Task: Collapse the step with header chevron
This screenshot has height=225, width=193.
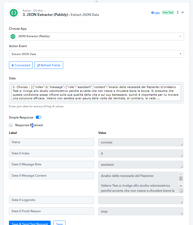Action: point(183,12)
